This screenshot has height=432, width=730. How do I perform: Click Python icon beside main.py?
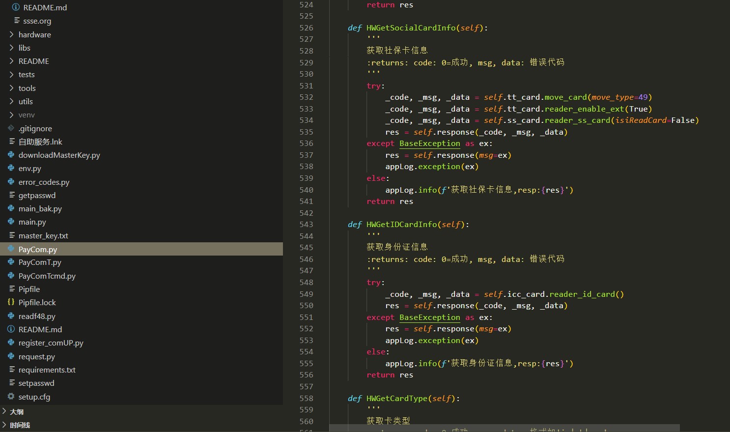[11, 222]
